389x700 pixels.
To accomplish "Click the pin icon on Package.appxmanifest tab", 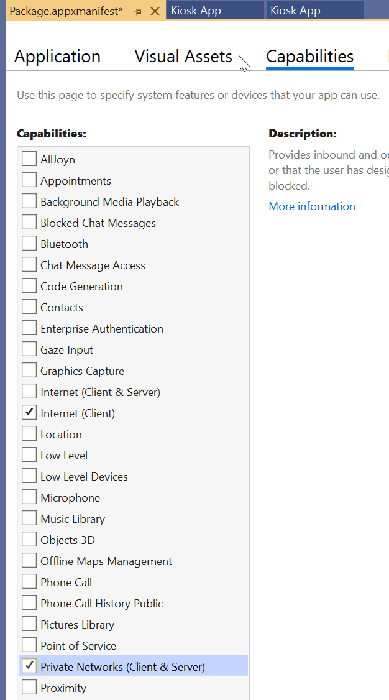I will point(137,11).
